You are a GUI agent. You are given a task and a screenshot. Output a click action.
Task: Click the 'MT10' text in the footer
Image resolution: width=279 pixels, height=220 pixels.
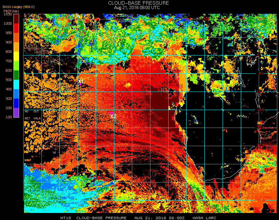(x=66, y=218)
